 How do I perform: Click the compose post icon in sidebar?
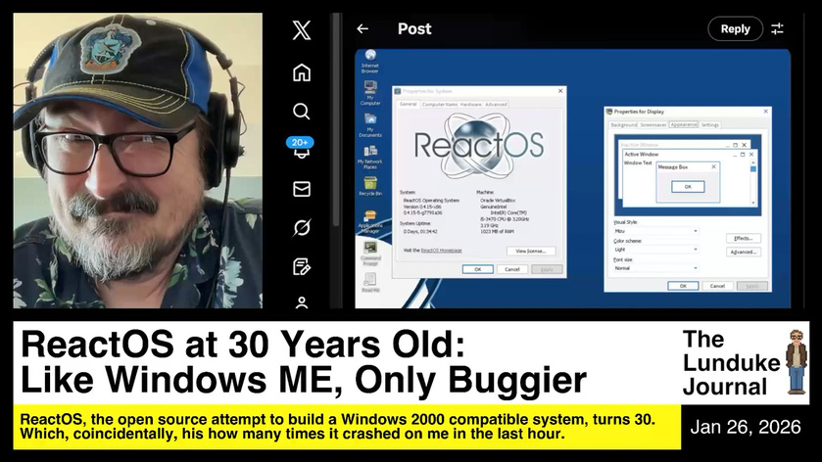tap(302, 266)
